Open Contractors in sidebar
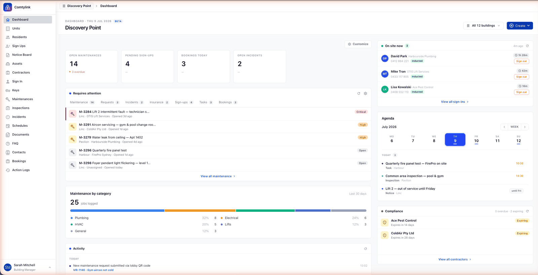Screen dimensions: 538x275 pyautogui.click(x=28, y=73)
